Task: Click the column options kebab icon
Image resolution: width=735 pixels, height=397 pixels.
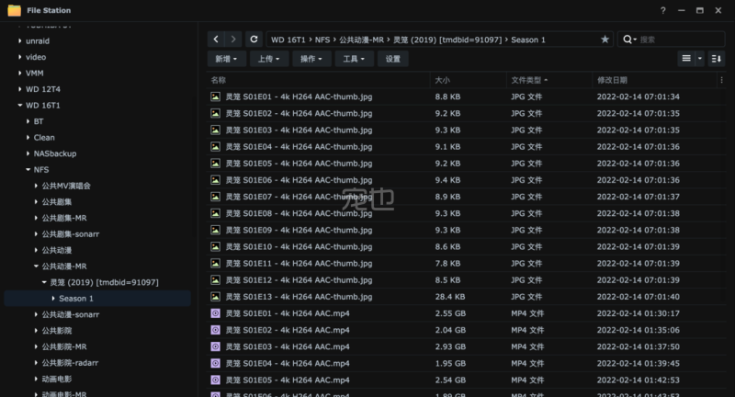Action: point(720,80)
